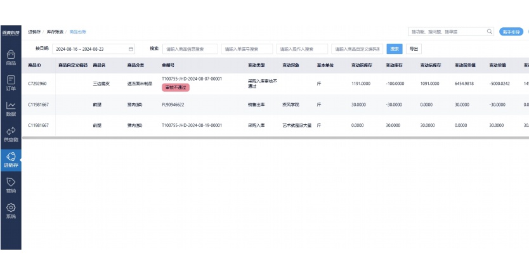Viewport: 529px width, 275px height.
Task: Click category 速冻调米制品
Action: pyautogui.click(x=140, y=84)
